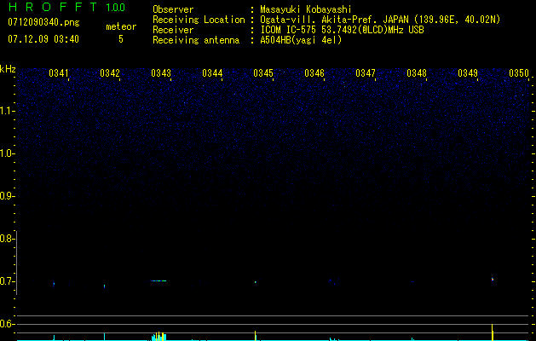
Task: Click the 0.7 kHz axis label
Action: 7,281
